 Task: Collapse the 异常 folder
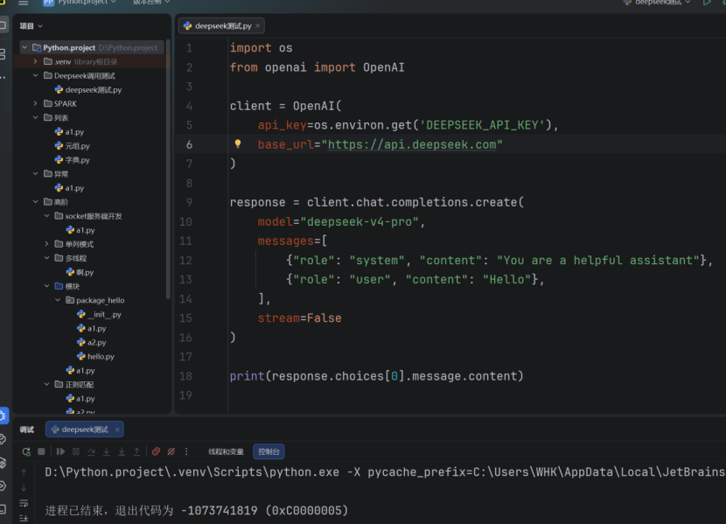36,173
